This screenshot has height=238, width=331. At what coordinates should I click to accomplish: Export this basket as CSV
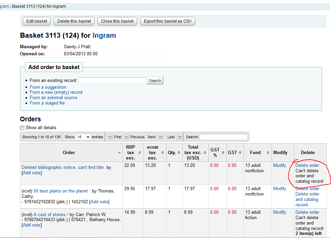coord(168,21)
